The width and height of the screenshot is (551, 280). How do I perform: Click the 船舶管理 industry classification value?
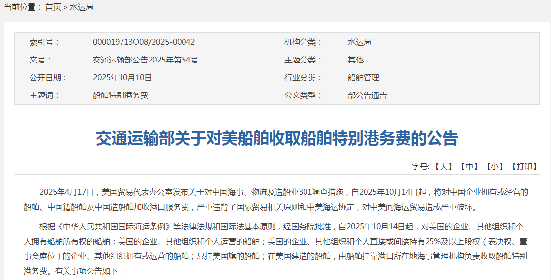pyautogui.click(x=363, y=78)
